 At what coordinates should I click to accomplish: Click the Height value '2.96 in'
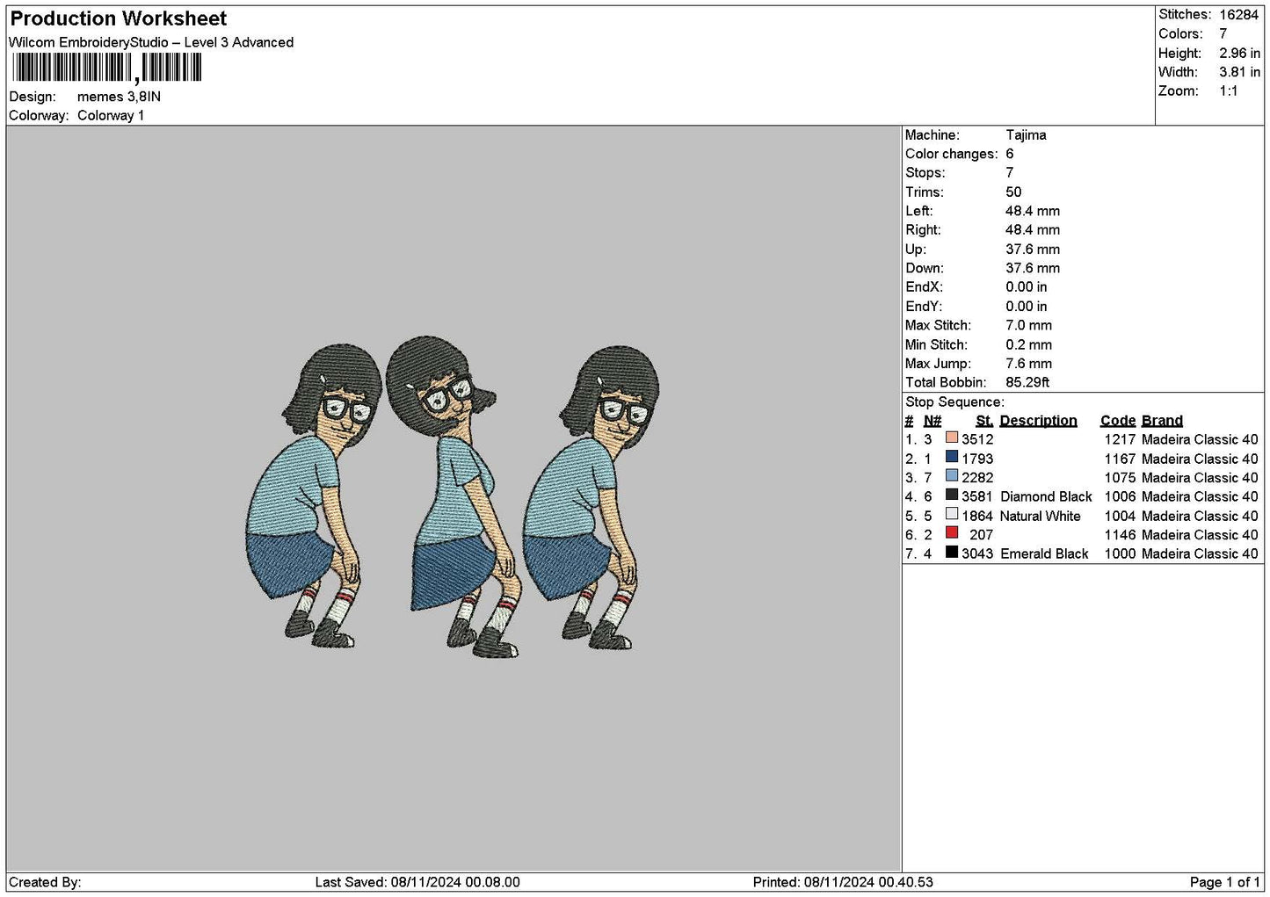(x=1239, y=53)
